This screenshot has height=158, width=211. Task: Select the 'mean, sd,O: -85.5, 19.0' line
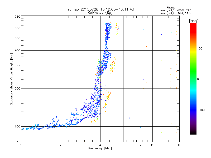(x=176, y=10)
